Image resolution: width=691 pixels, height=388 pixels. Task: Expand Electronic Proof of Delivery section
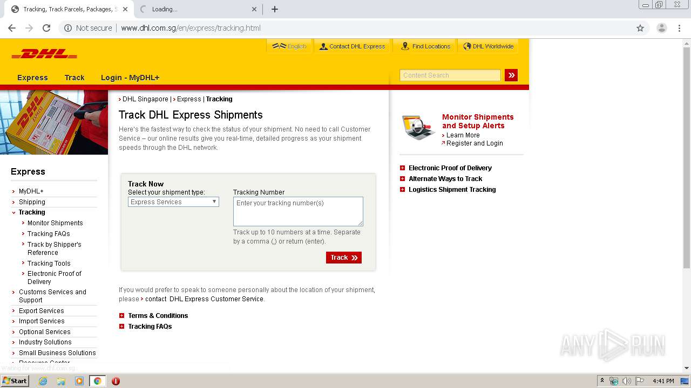tap(402, 168)
